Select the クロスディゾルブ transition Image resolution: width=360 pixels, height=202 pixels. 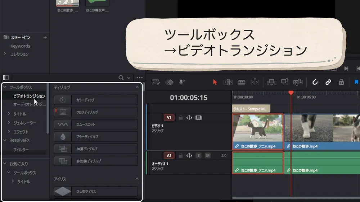click(96, 112)
